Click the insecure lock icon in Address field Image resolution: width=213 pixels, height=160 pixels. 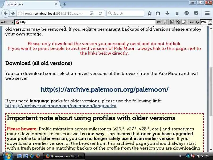pyautogui.click(x=17, y=22)
